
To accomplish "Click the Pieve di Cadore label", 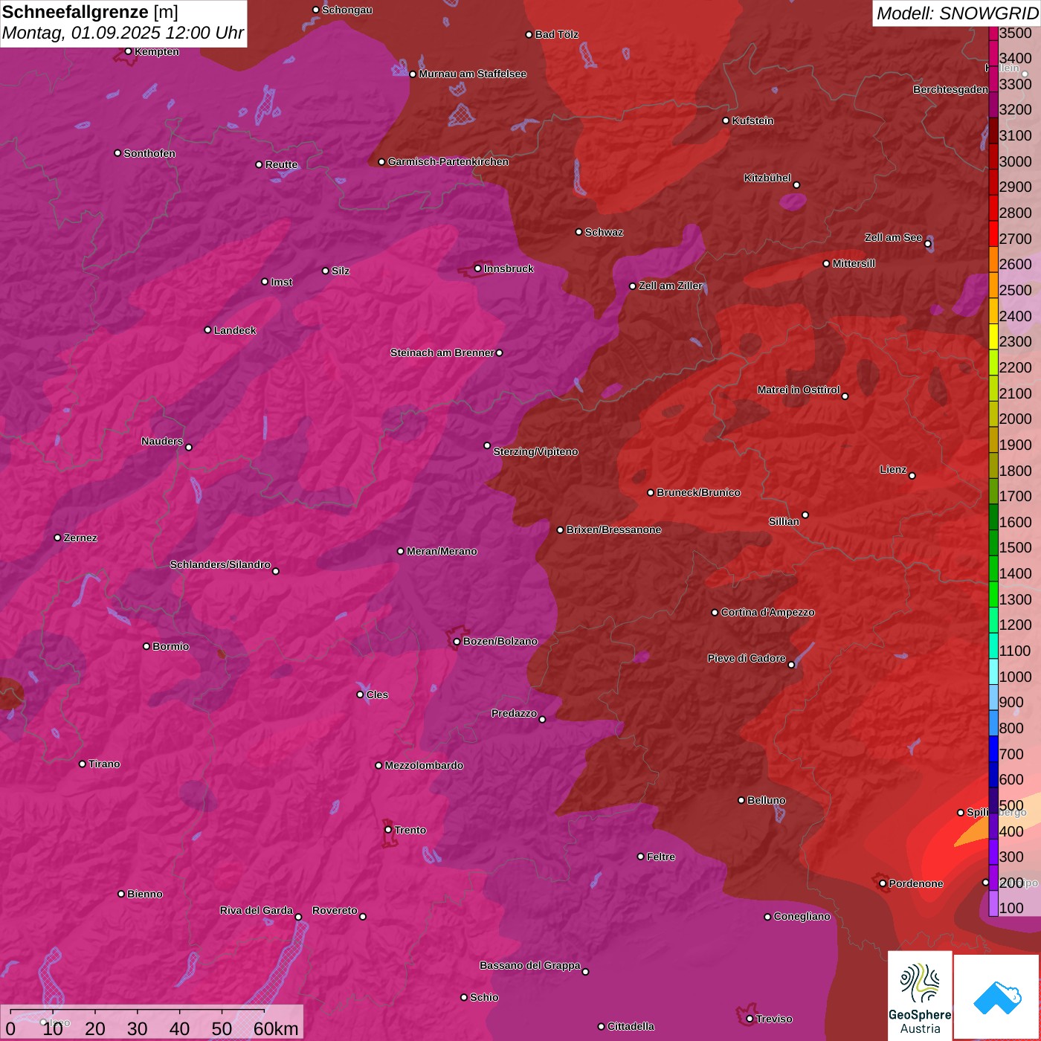I will click(x=747, y=658).
